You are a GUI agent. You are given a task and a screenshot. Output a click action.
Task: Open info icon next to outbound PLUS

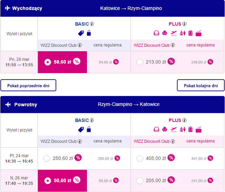(x=184, y=24)
